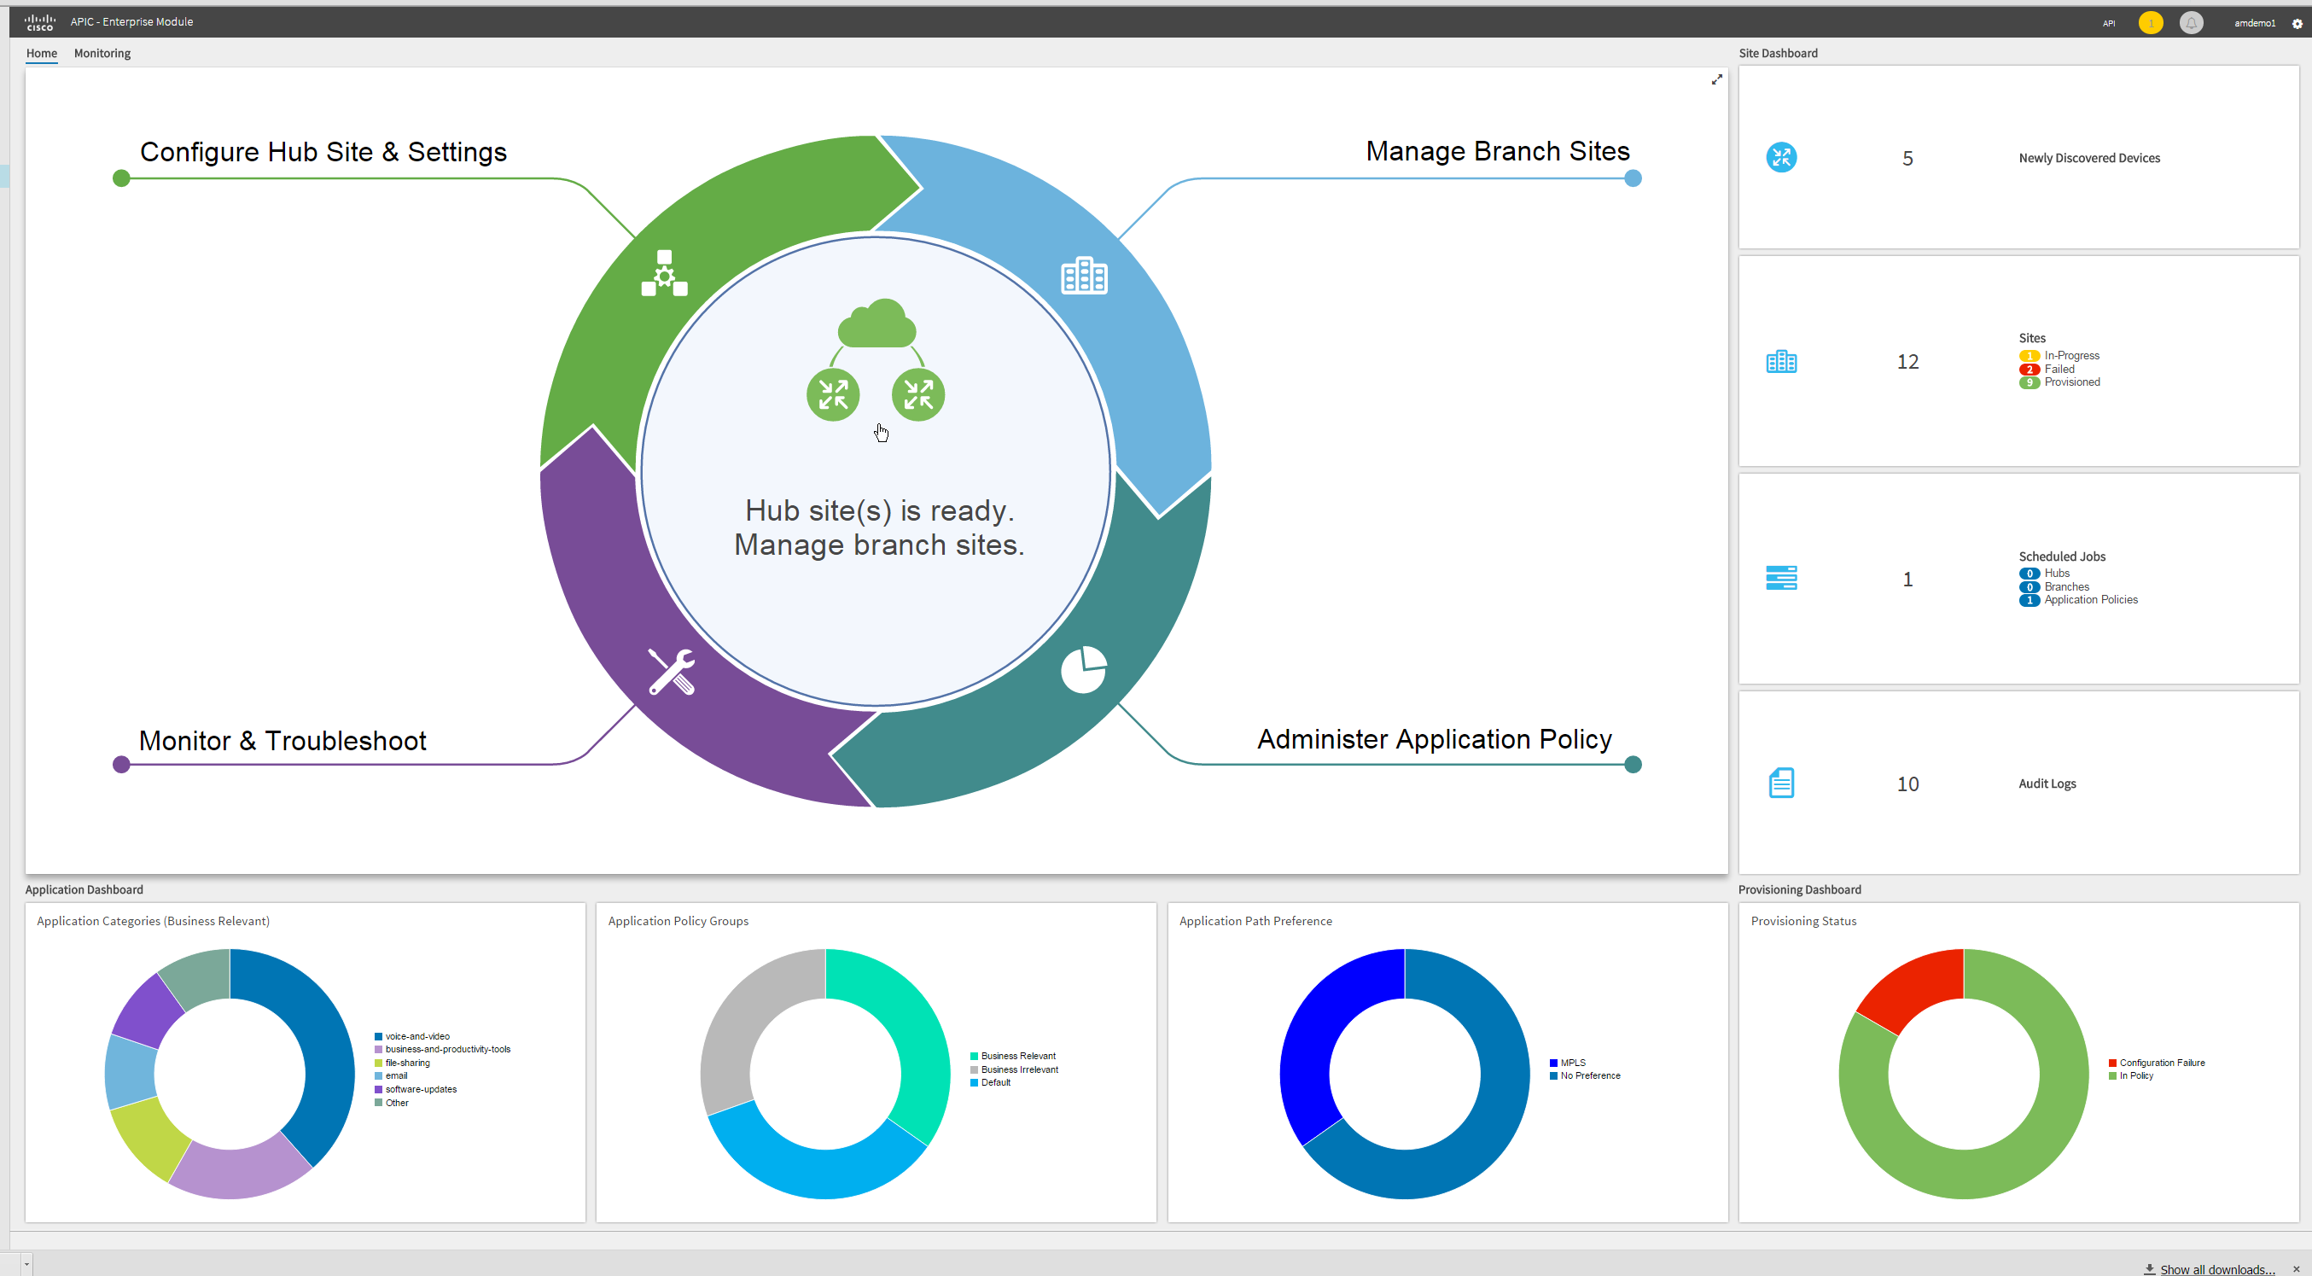Click the Newly Discovered Devices router icon
Image resolution: width=2312 pixels, height=1276 pixels.
1780,157
